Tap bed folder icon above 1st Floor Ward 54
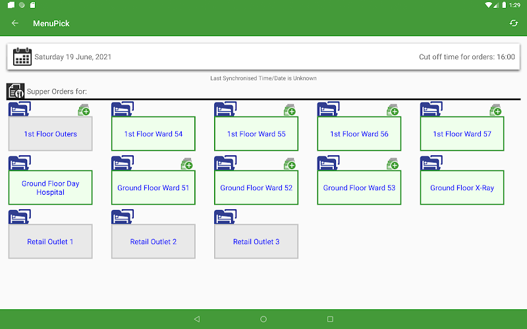The image size is (527, 329). pyautogui.click(x=123, y=109)
